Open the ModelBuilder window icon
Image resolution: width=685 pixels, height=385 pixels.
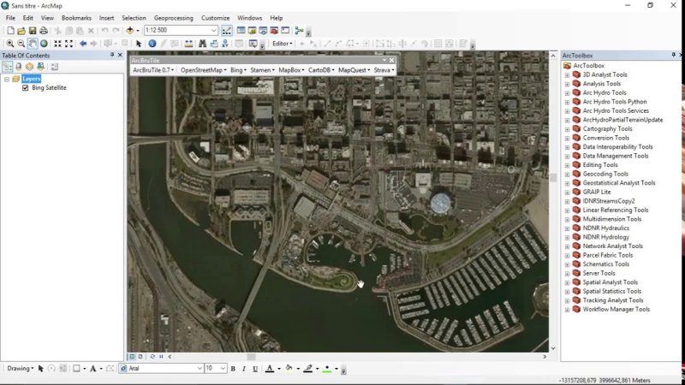[x=299, y=31]
